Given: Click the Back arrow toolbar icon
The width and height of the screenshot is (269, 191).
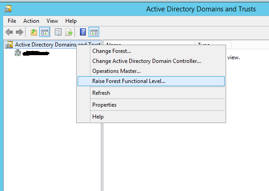Looking at the screenshot, I should point(9,32).
